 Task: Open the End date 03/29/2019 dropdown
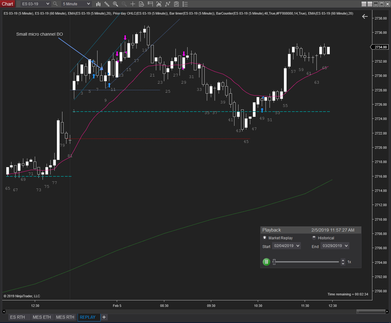[x=335, y=246]
